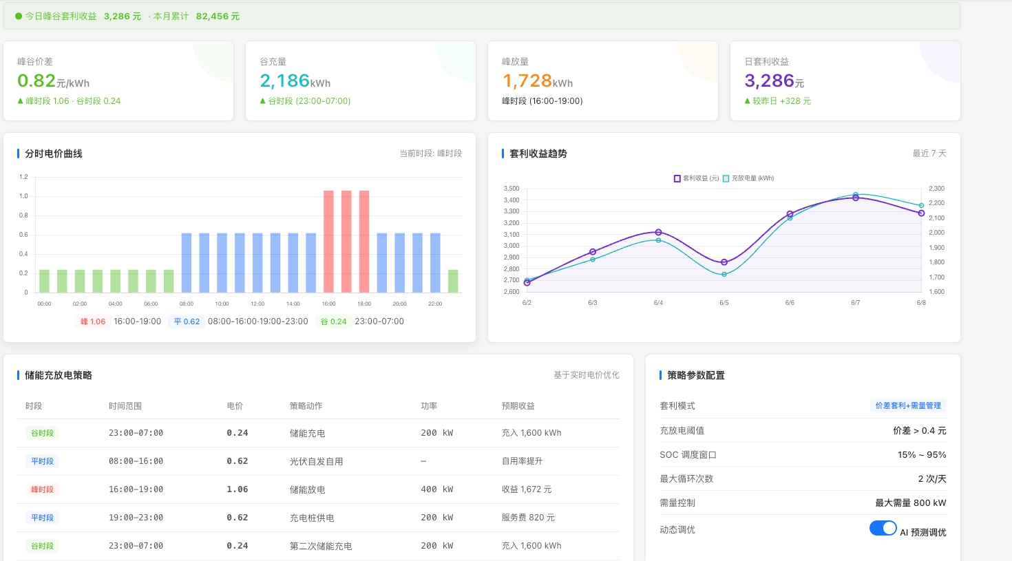This screenshot has width=1012, height=561.
Task: Click the 储能充放电策略 panel title
Action: click(59, 375)
